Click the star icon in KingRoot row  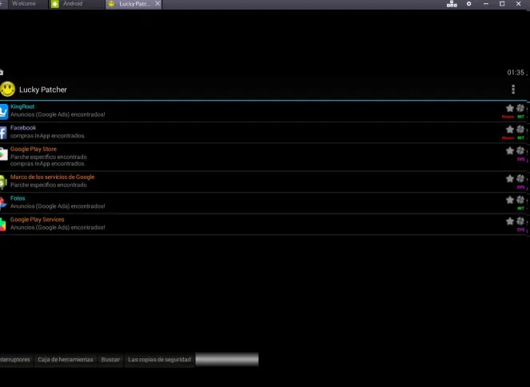coord(510,108)
